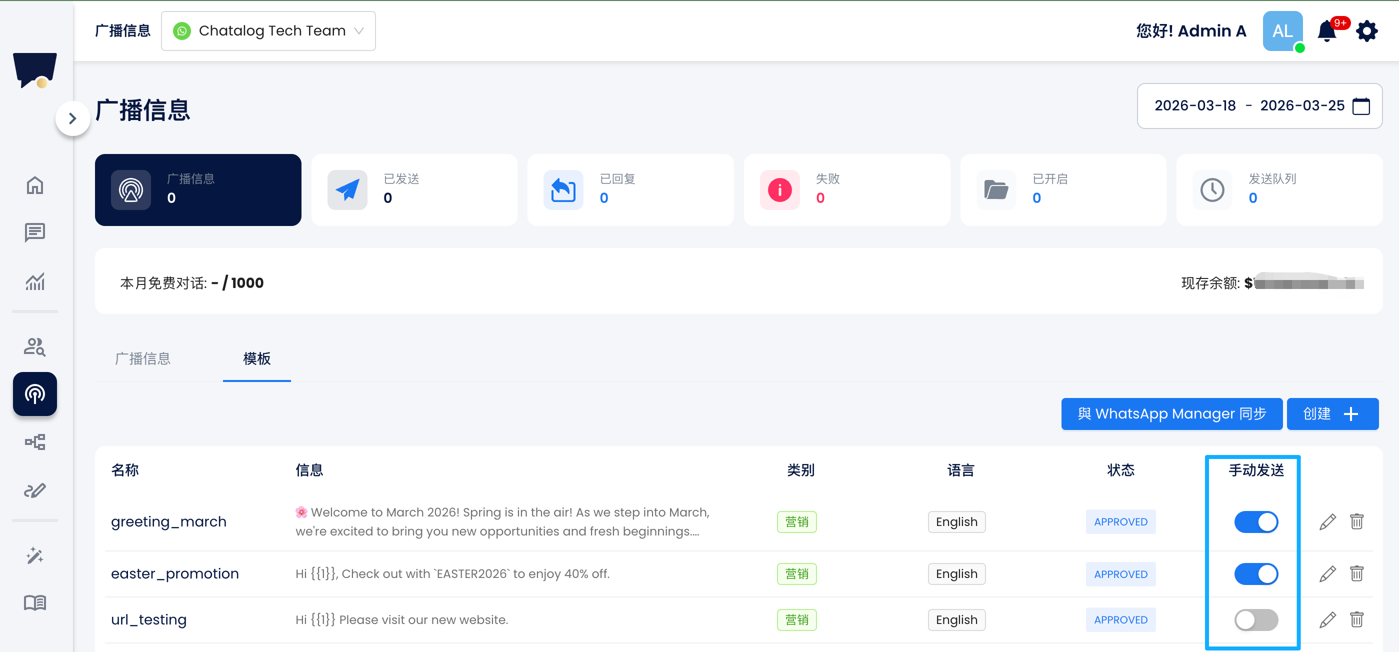The image size is (1399, 652).
Task: Click the 创建 button
Action: [x=1331, y=413]
